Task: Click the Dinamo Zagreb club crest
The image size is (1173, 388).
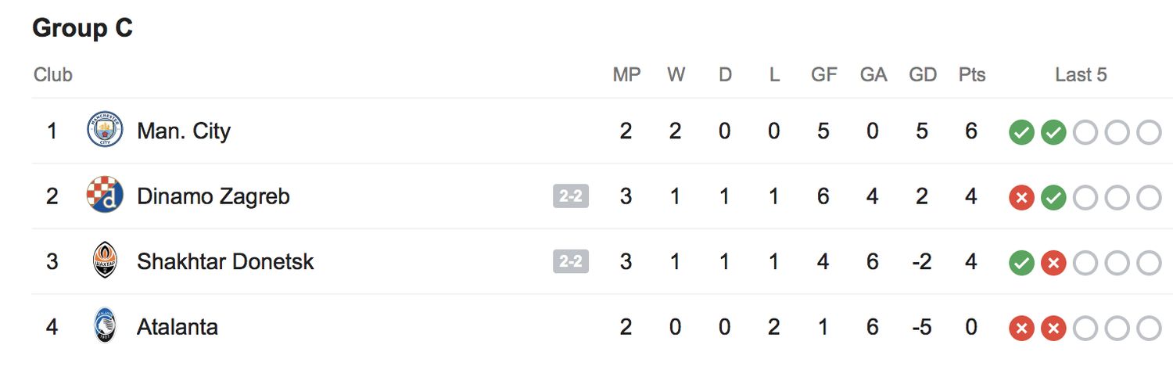Action: 105,196
